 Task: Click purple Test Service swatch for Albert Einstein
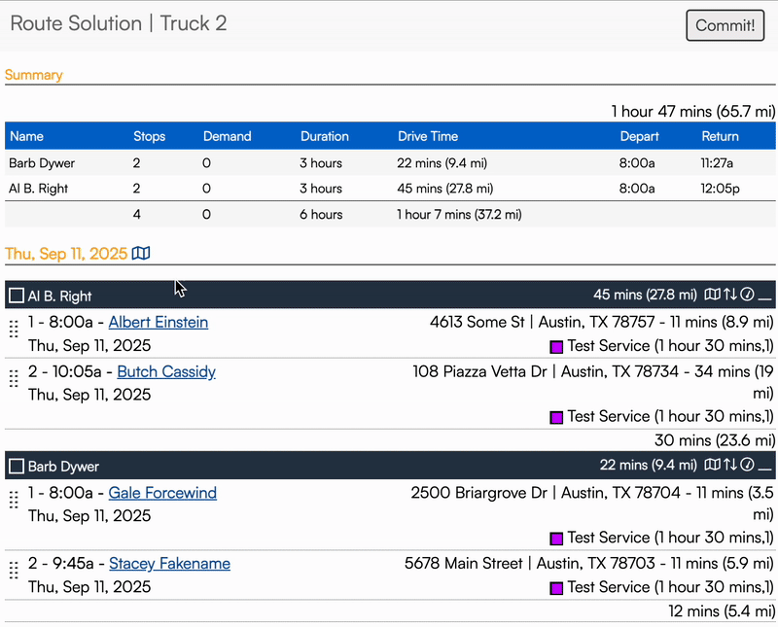pyautogui.click(x=557, y=347)
